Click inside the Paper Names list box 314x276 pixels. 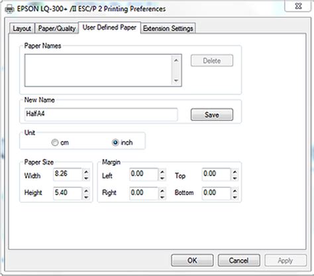(x=98, y=70)
